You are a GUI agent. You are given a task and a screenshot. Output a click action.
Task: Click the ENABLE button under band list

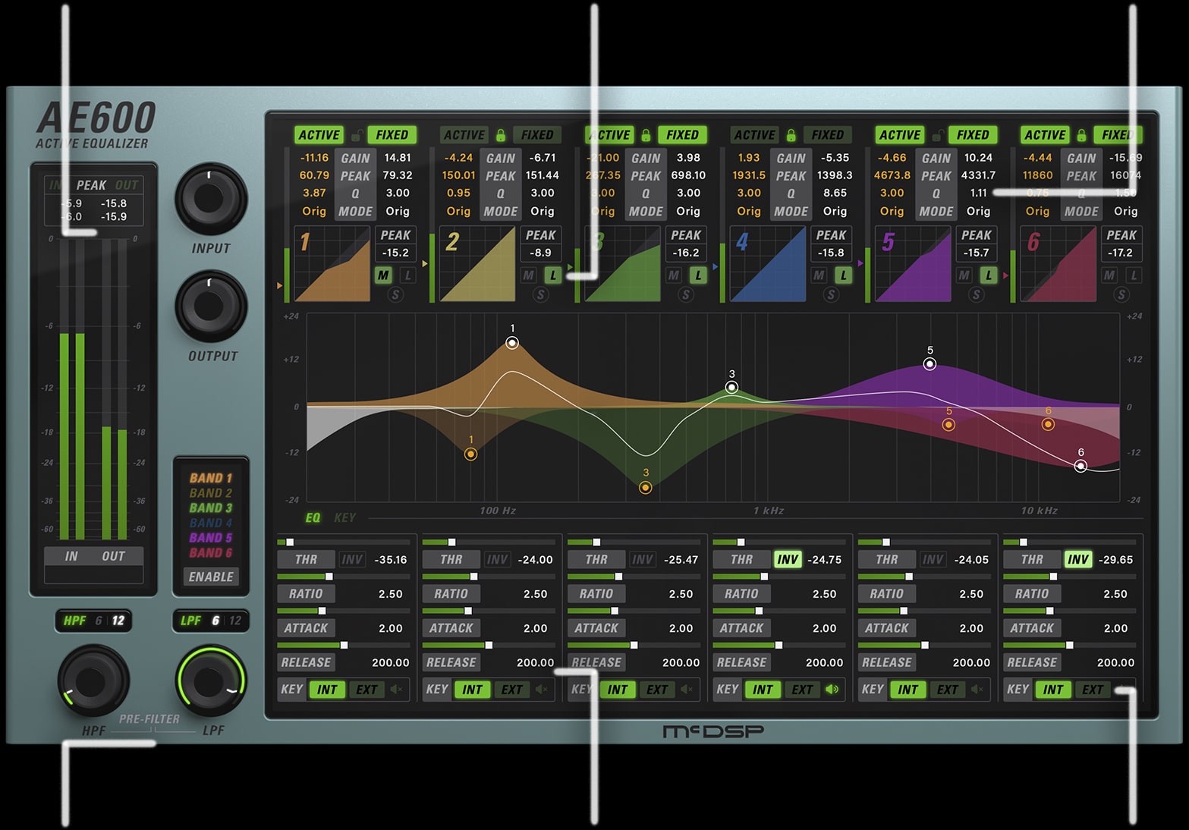tap(211, 577)
